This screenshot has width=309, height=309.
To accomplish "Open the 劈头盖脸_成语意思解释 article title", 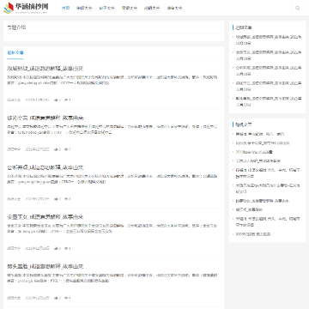I will [45, 266].
